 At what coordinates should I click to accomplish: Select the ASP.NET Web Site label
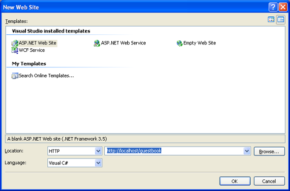click(37, 43)
